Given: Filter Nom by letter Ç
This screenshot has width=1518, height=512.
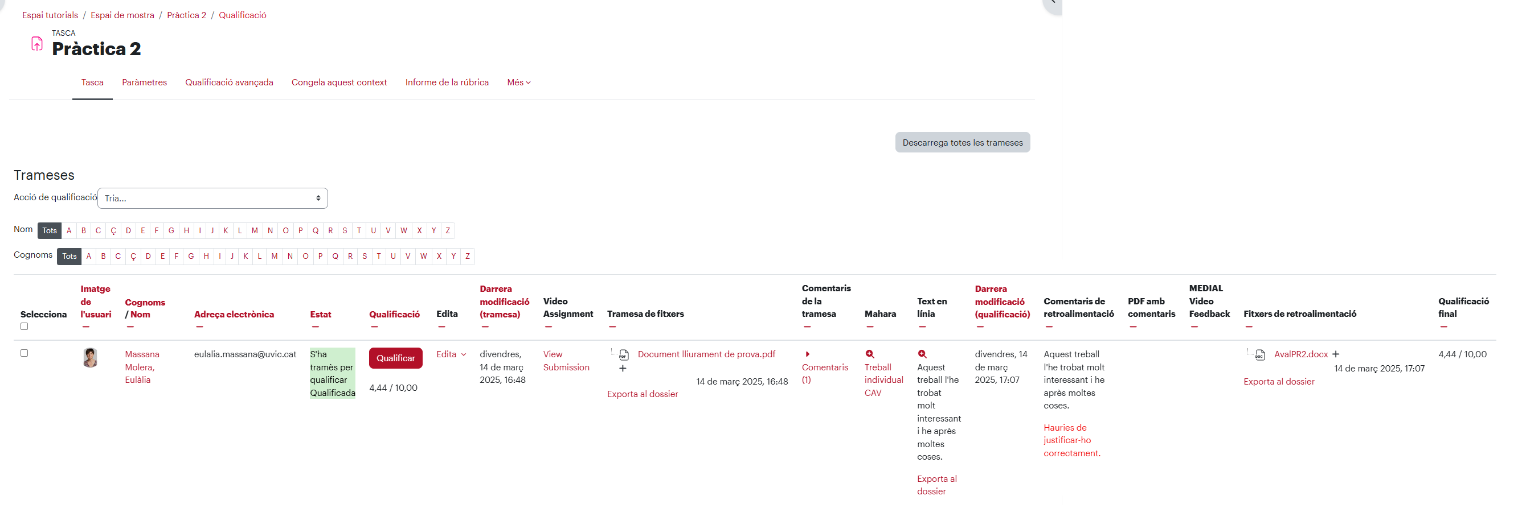Looking at the screenshot, I should point(113,231).
